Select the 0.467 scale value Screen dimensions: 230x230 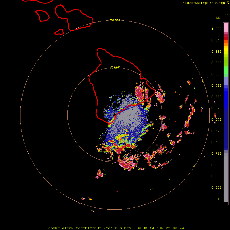click(x=216, y=142)
